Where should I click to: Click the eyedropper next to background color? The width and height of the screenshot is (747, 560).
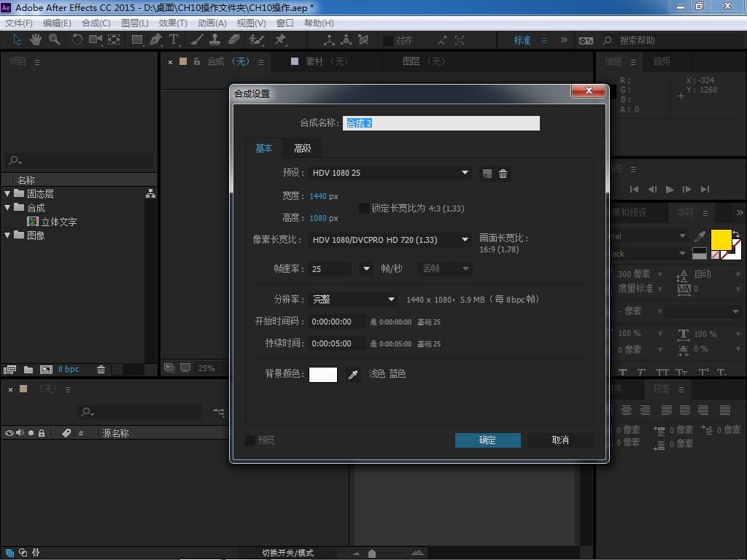click(353, 375)
